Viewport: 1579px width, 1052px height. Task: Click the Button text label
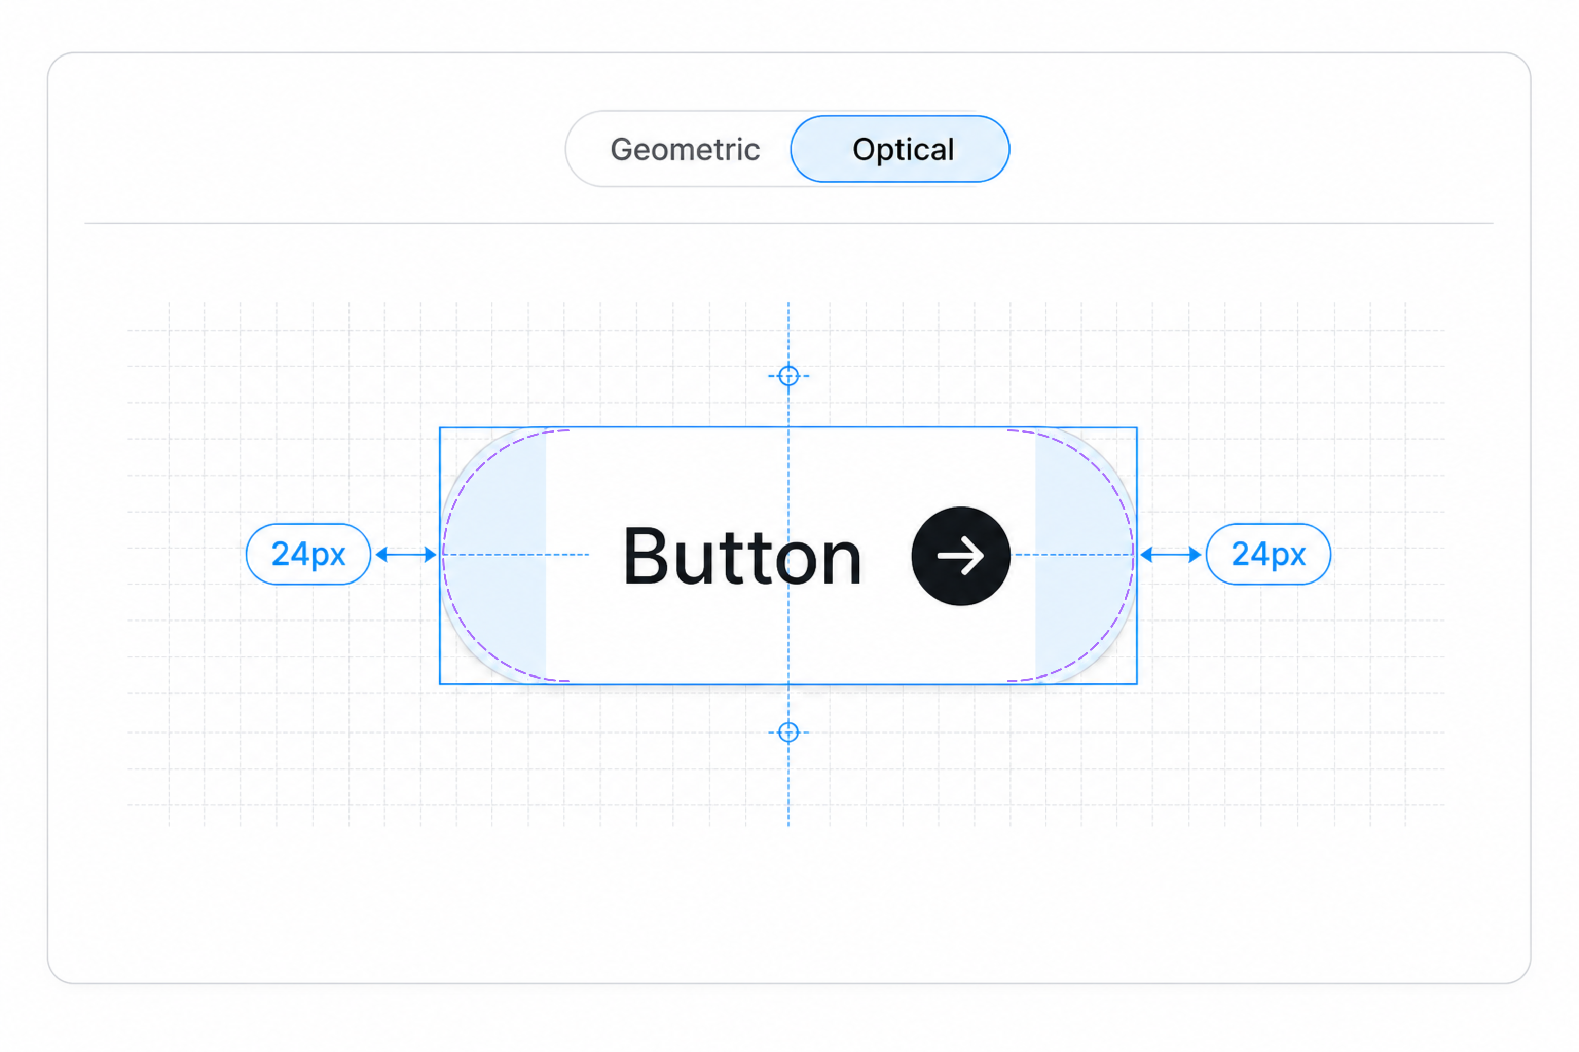[742, 557]
